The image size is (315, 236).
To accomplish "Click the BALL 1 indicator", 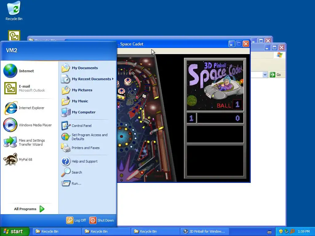I will point(229,105).
